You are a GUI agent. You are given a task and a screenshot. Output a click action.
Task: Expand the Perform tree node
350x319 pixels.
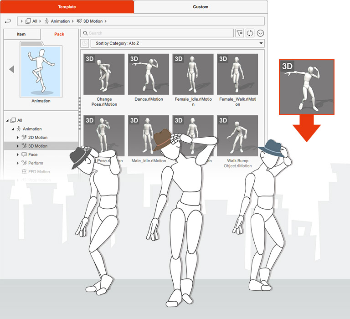click(18, 163)
